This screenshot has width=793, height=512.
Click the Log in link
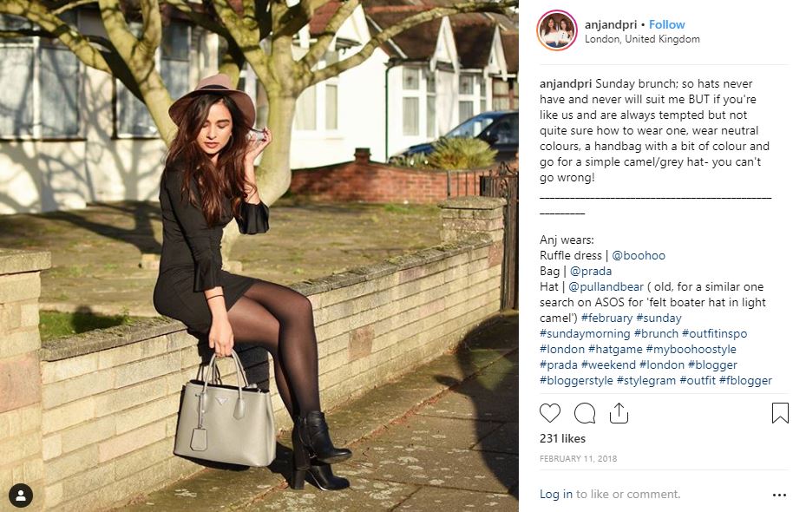[556, 495]
